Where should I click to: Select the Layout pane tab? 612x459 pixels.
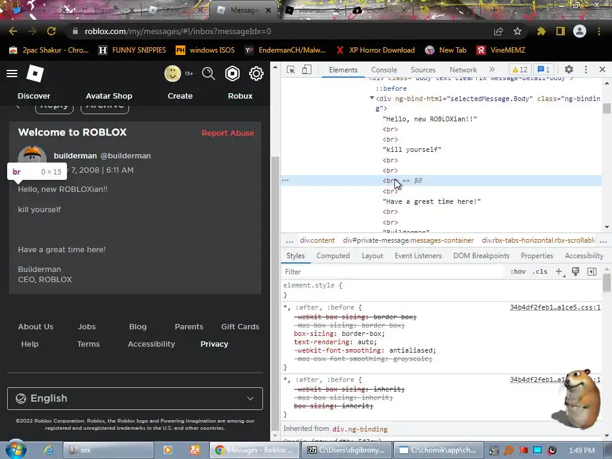(x=372, y=256)
